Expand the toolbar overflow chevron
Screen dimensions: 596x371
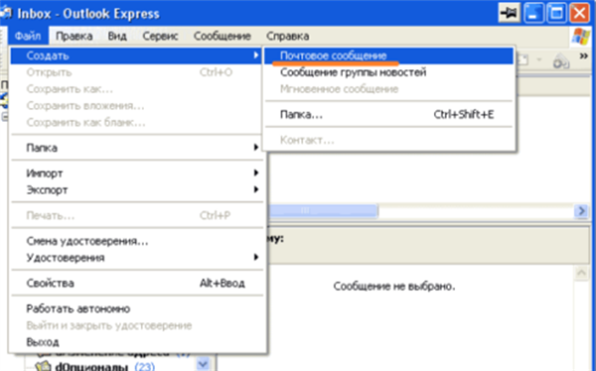pyautogui.click(x=583, y=57)
